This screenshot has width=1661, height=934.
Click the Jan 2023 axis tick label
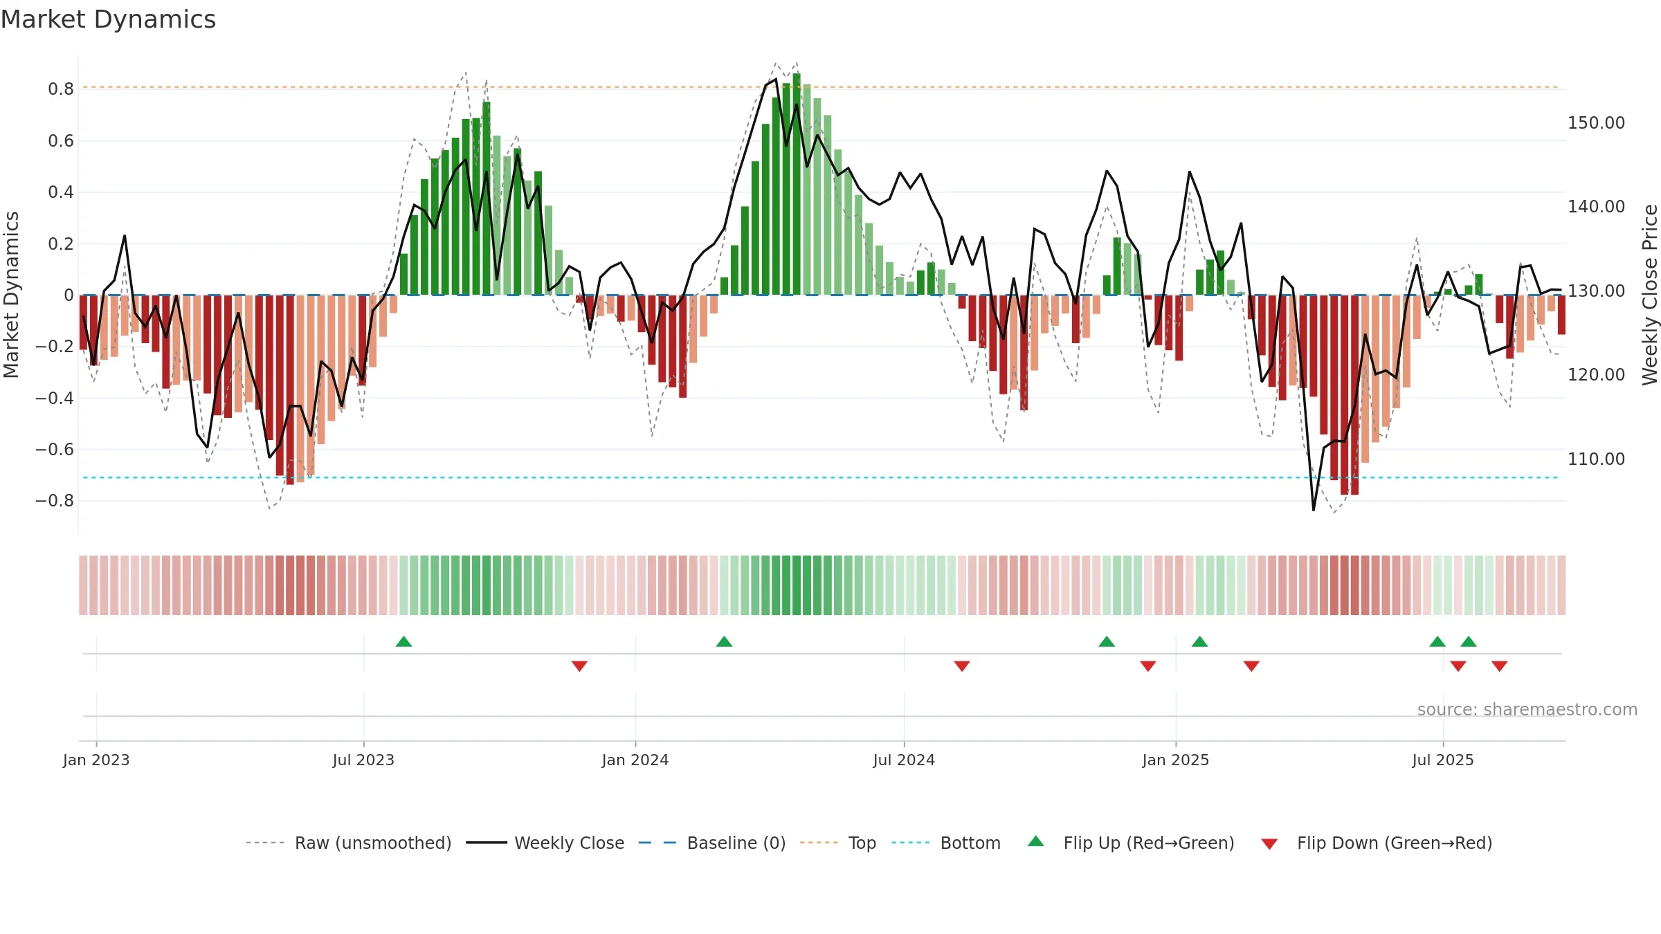click(96, 760)
